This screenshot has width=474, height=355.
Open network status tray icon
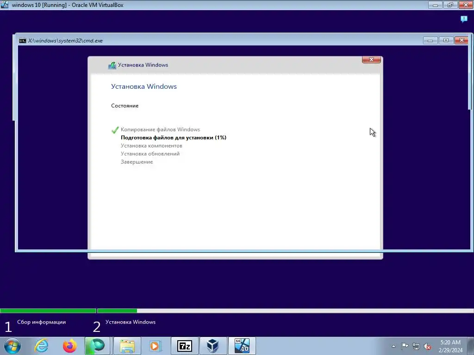[416, 346]
